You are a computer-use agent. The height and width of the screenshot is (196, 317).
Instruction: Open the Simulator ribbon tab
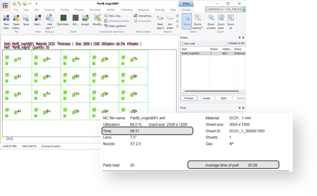click(95, 10)
